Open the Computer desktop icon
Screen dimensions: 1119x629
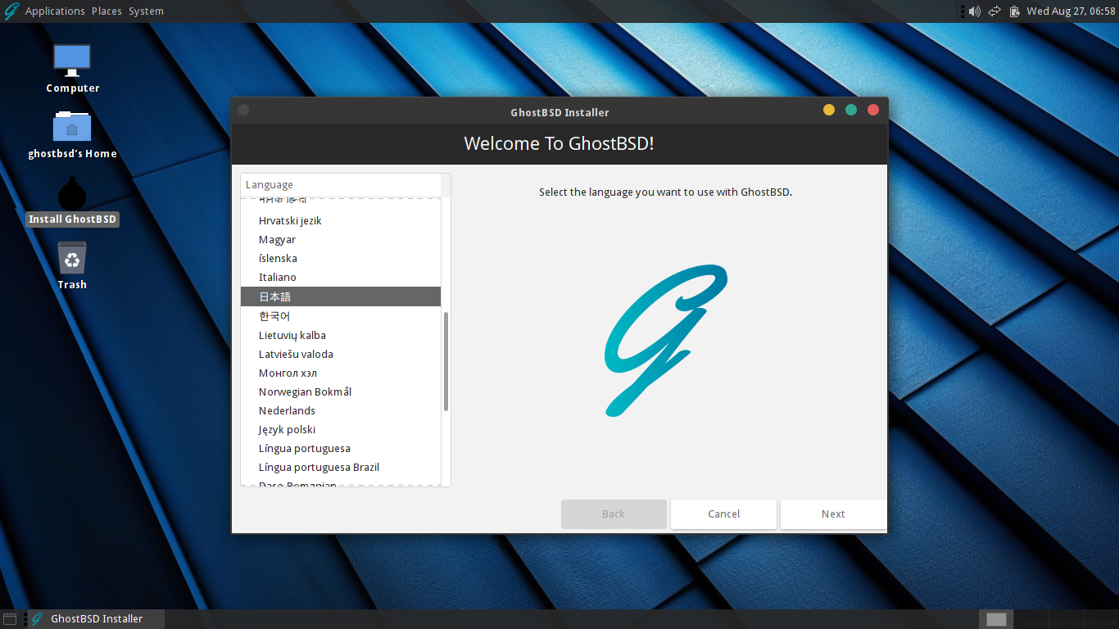[x=72, y=60]
